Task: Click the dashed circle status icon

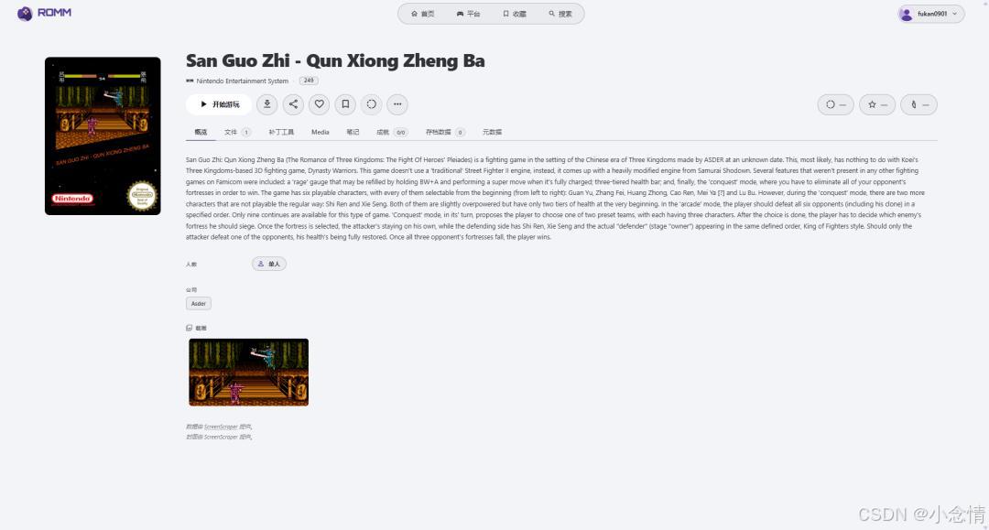Action: click(372, 104)
